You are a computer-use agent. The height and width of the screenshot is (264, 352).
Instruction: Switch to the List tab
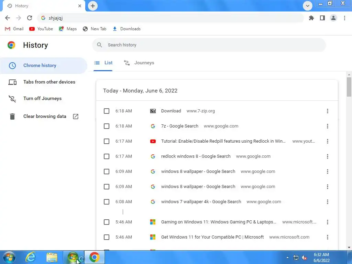coord(103,63)
